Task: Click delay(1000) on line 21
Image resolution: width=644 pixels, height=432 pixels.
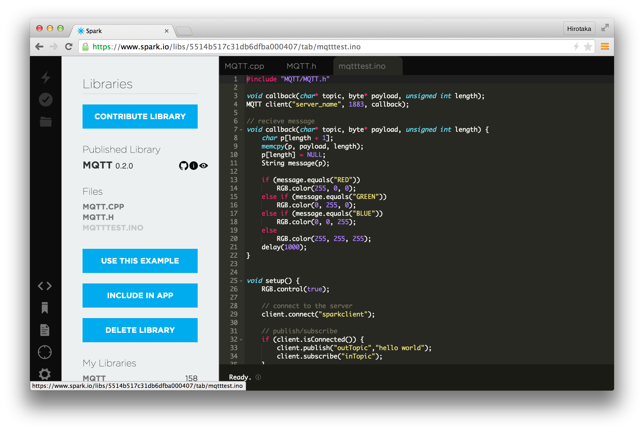Action: (x=284, y=247)
